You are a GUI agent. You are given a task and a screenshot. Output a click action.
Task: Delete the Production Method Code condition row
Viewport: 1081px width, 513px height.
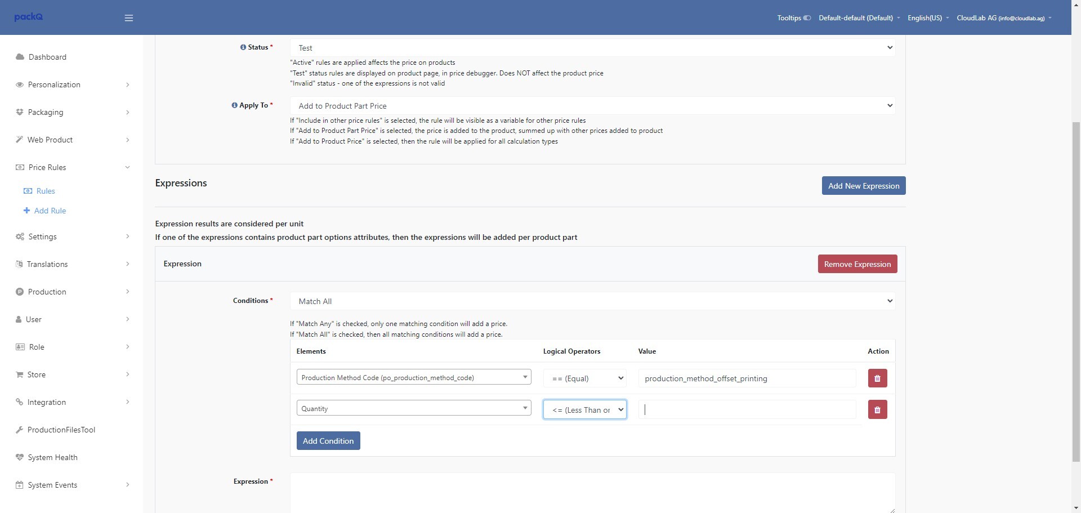(x=877, y=378)
